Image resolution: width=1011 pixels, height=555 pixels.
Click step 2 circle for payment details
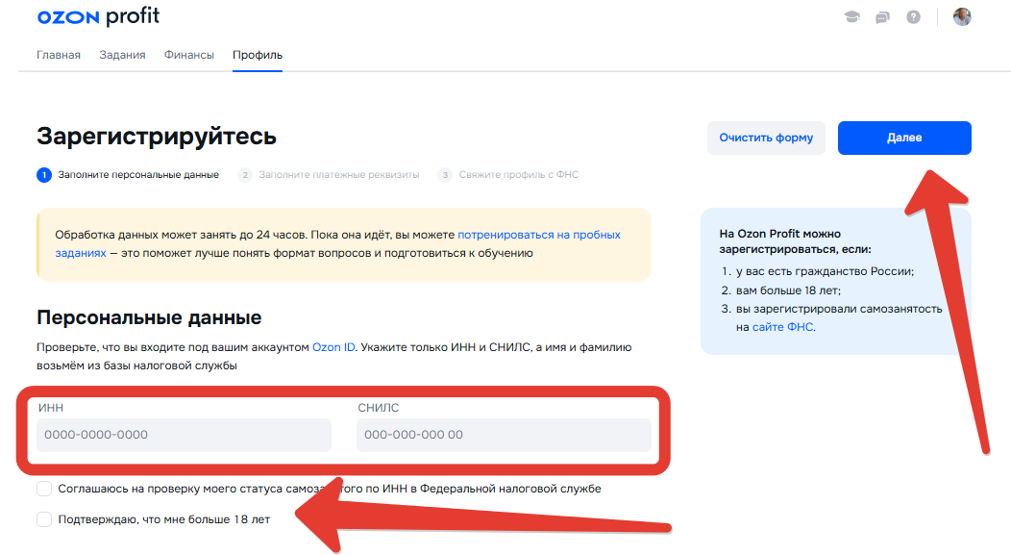click(x=245, y=175)
